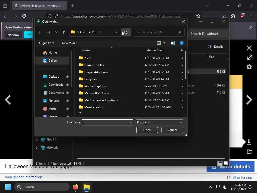Open Pictures in navigation pane
The image size is (257, 193).
tap(54, 101)
